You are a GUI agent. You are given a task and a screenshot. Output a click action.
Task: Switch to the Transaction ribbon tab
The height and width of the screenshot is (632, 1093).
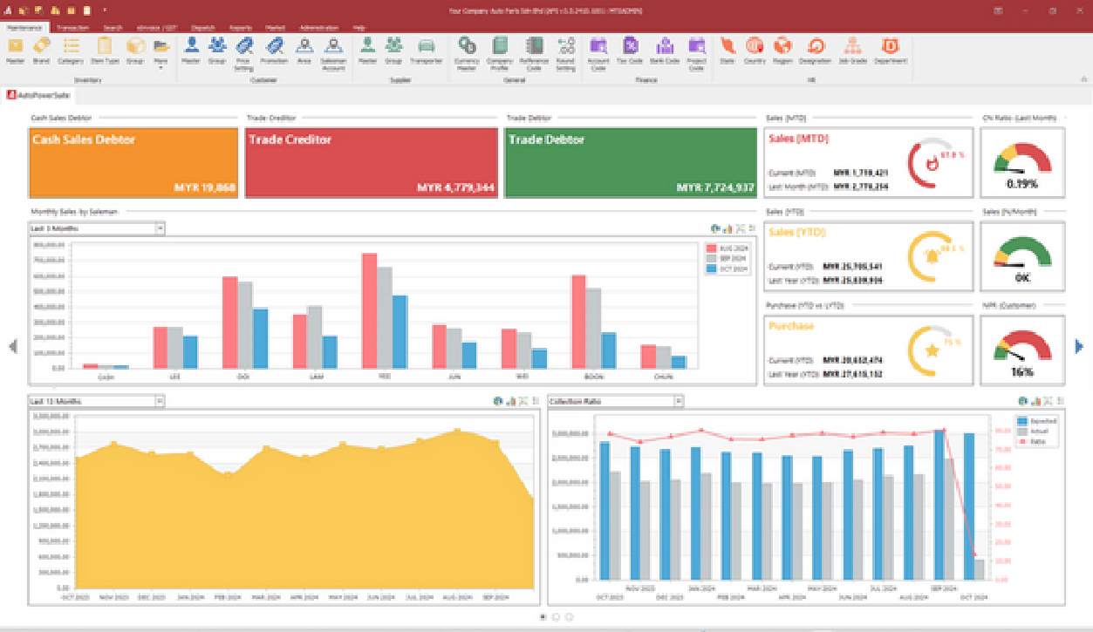tap(72, 28)
